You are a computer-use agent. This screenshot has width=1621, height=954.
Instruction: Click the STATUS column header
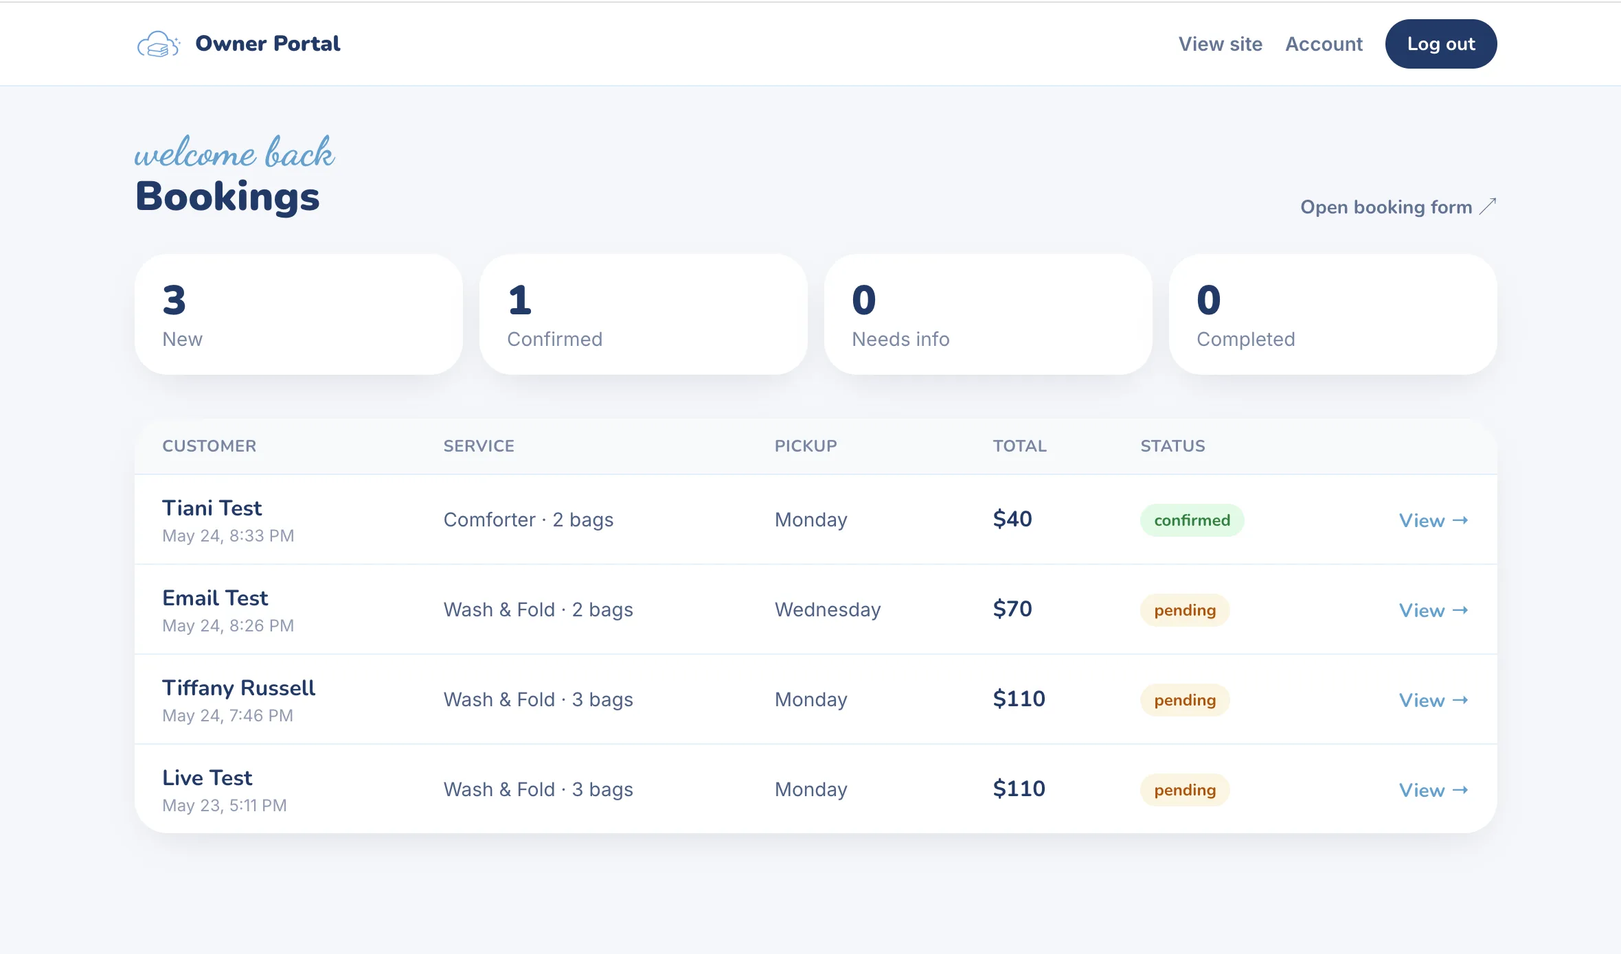pyautogui.click(x=1172, y=446)
